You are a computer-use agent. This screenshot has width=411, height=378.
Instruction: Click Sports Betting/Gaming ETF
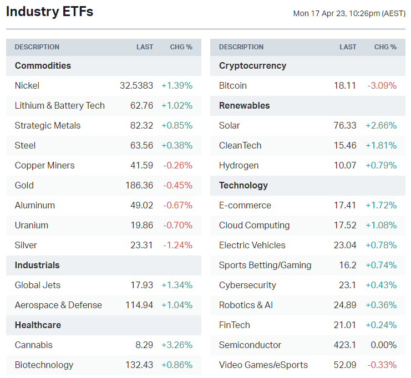coord(265,265)
